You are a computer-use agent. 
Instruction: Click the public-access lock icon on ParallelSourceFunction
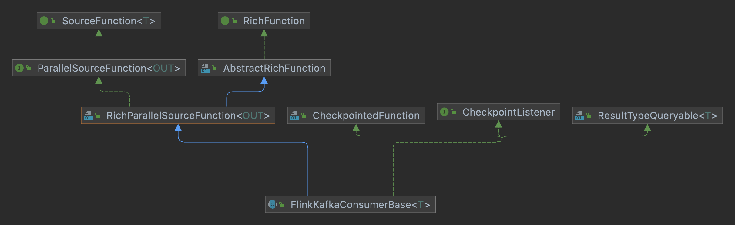click(x=29, y=68)
